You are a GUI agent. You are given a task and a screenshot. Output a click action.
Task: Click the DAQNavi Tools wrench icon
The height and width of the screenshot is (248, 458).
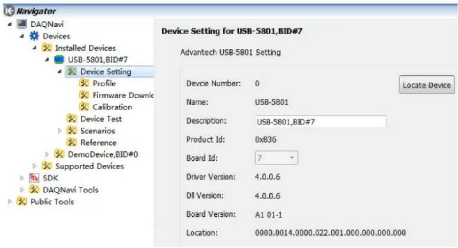pyautogui.click(x=34, y=189)
